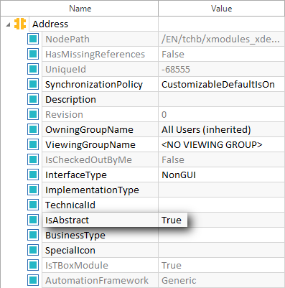The height and width of the screenshot is (288, 285).
Task: Click the Name column header
Action: [x=80, y=9]
